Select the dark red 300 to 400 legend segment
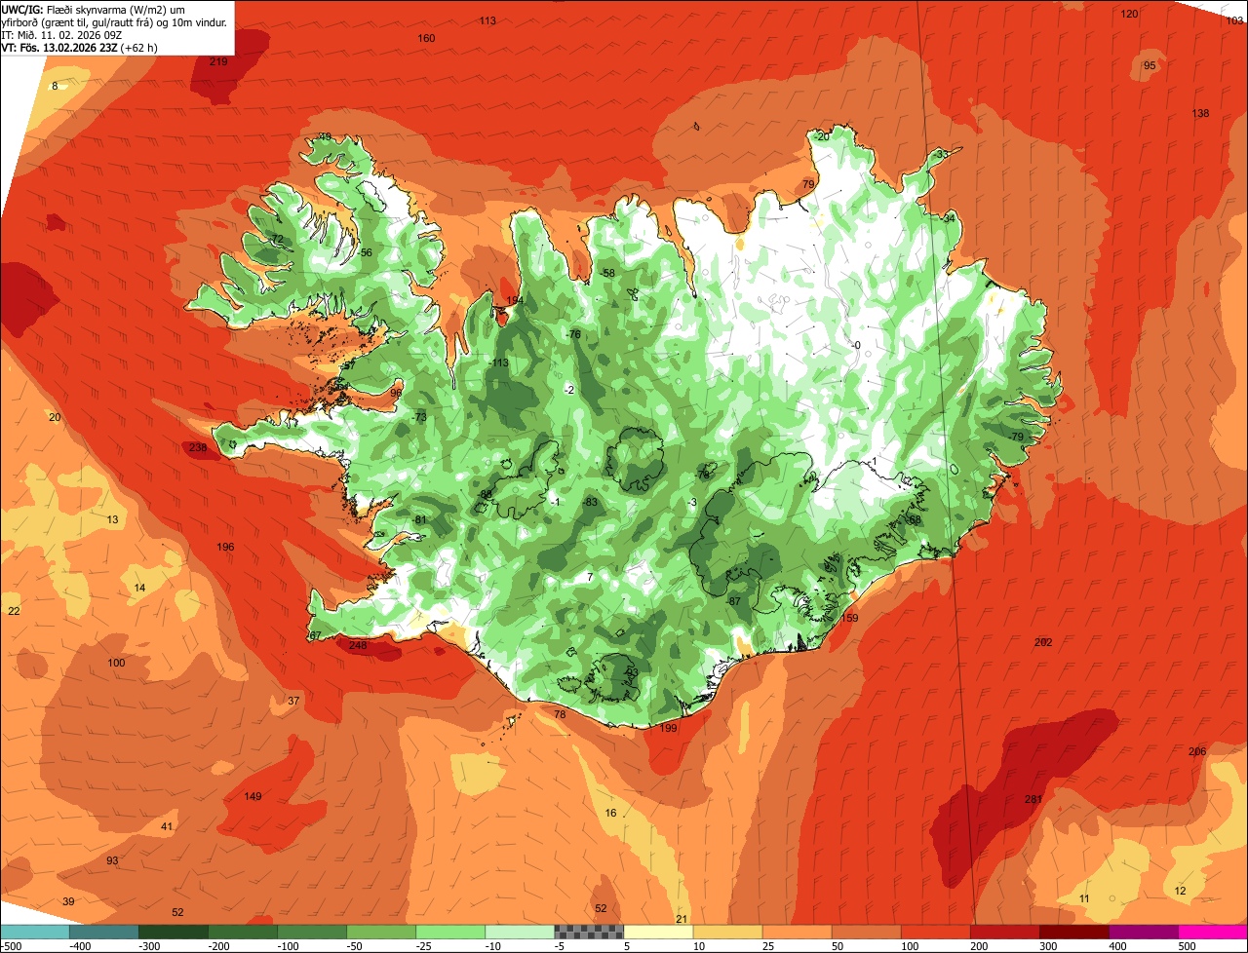This screenshot has height=953, width=1248. 1073,932
